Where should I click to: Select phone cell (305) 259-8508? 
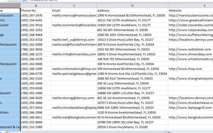36,88
